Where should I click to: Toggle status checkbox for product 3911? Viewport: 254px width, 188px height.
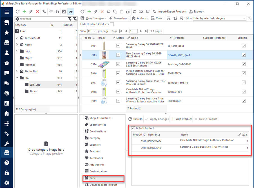[x=118, y=46]
